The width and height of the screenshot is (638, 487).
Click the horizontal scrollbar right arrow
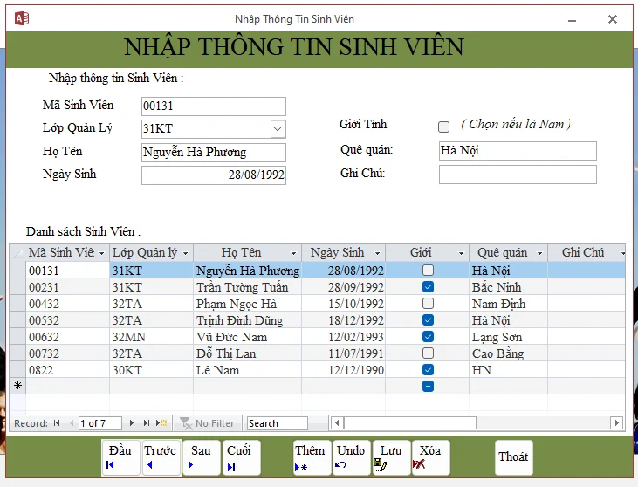pos(616,423)
